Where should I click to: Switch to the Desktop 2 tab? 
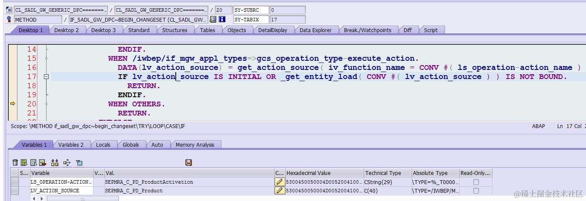pos(67,30)
